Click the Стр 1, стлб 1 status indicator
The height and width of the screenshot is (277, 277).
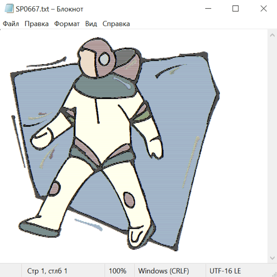coord(47,271)
